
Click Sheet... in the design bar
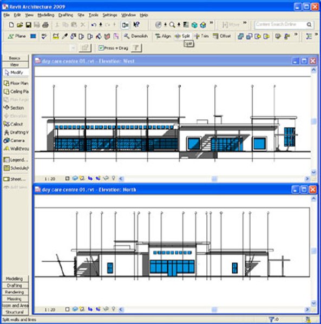[15, 179]
